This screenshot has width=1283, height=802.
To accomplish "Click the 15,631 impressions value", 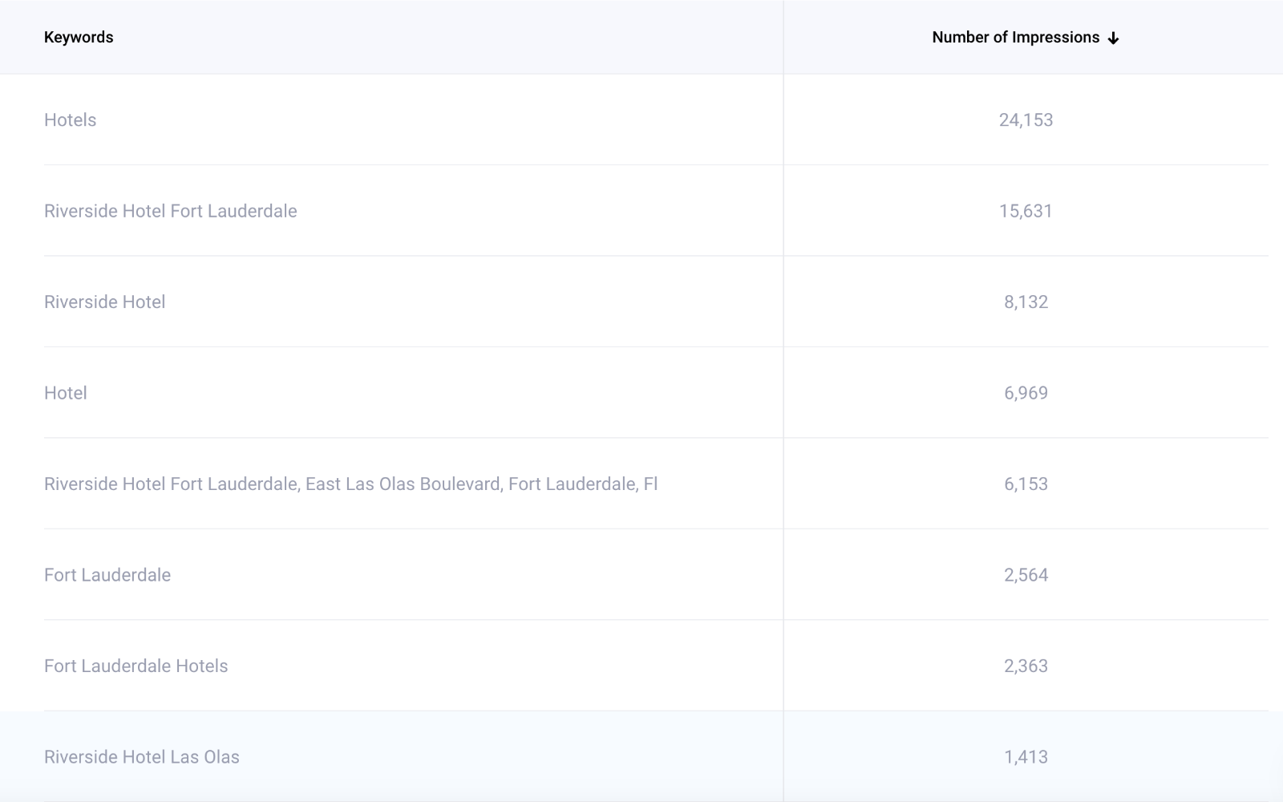I will pos(1026,211).
